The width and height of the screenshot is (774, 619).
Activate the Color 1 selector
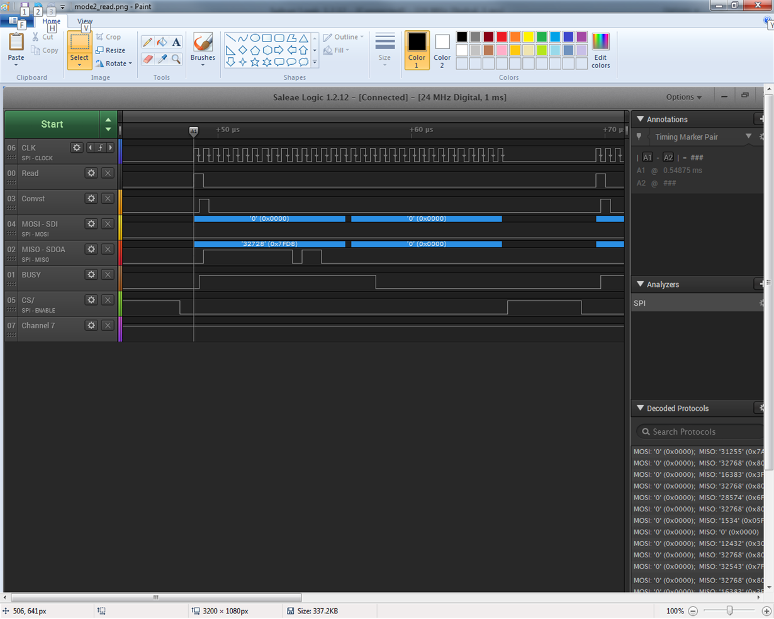click(x=417, y=50)
